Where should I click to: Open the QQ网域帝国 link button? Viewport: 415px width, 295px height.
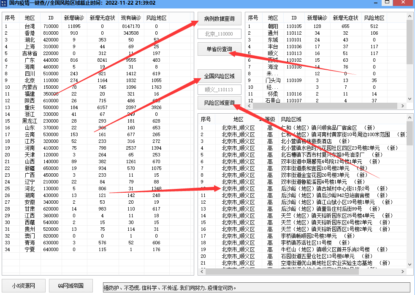pyautogui.click(x=71, y=286)
